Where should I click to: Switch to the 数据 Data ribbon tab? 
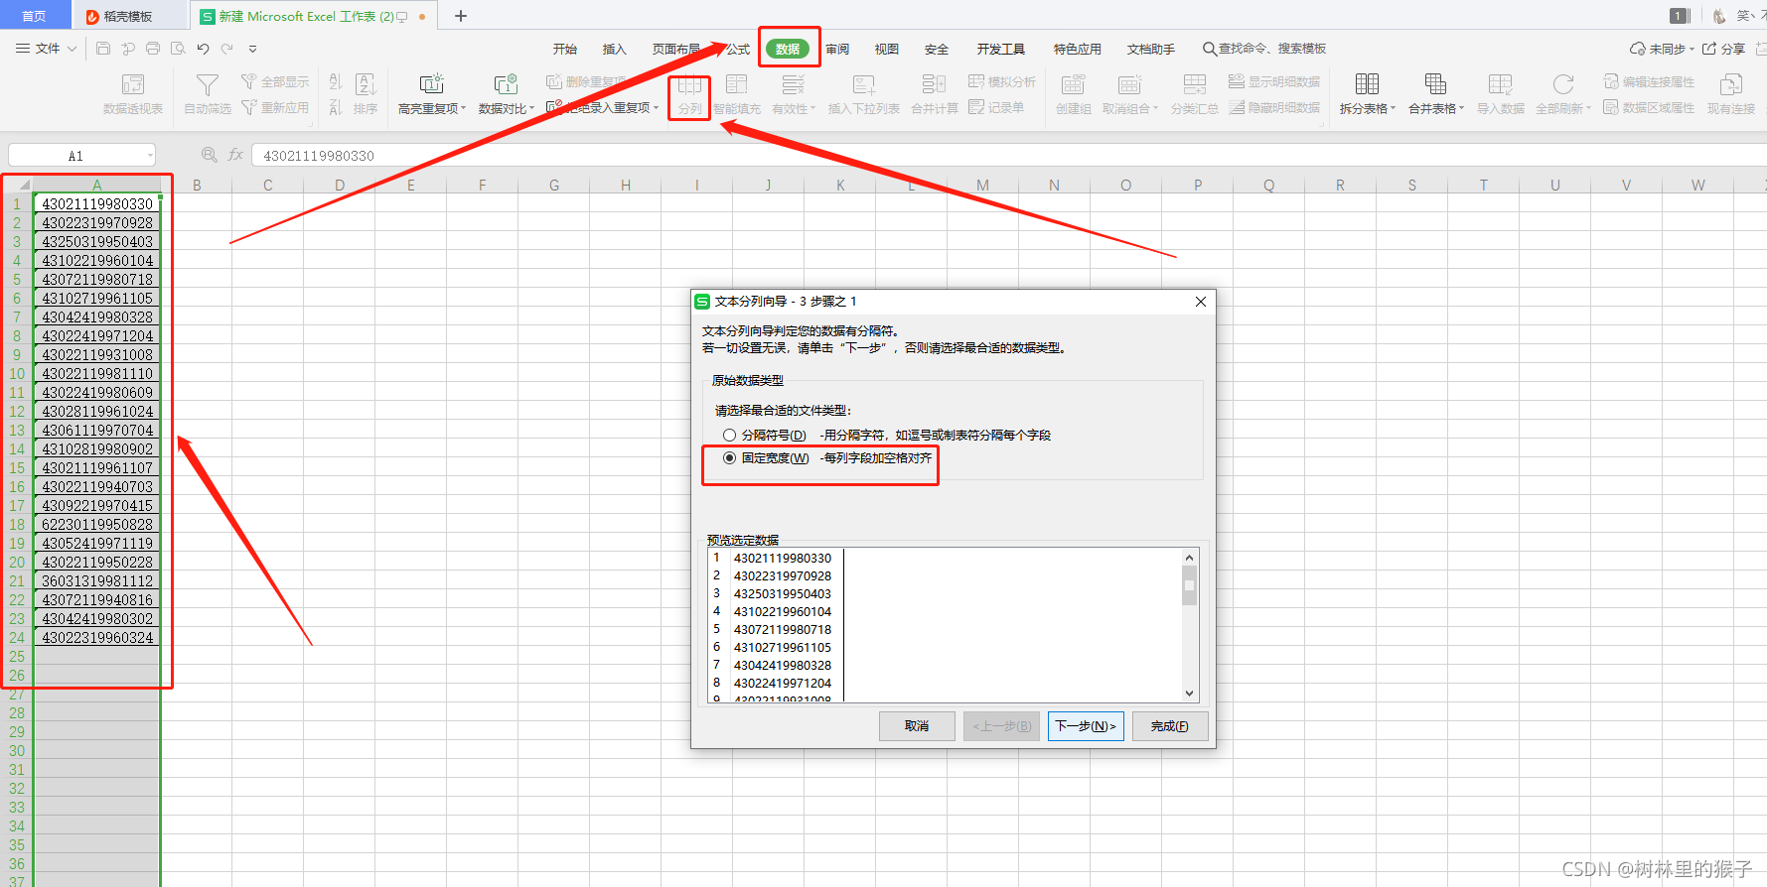pos(788,49)
